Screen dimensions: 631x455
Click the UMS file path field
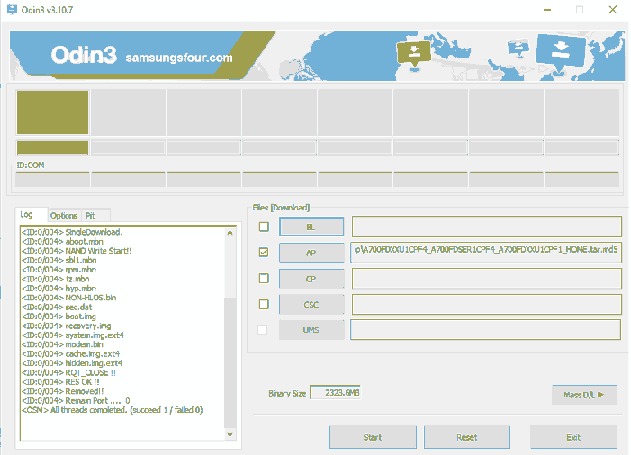485,330
